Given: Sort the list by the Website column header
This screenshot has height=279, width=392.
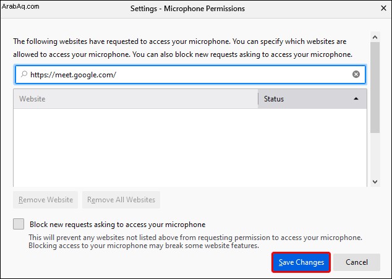Looking at the screenshot, I should pyautogui.click(x=136, y=99).
